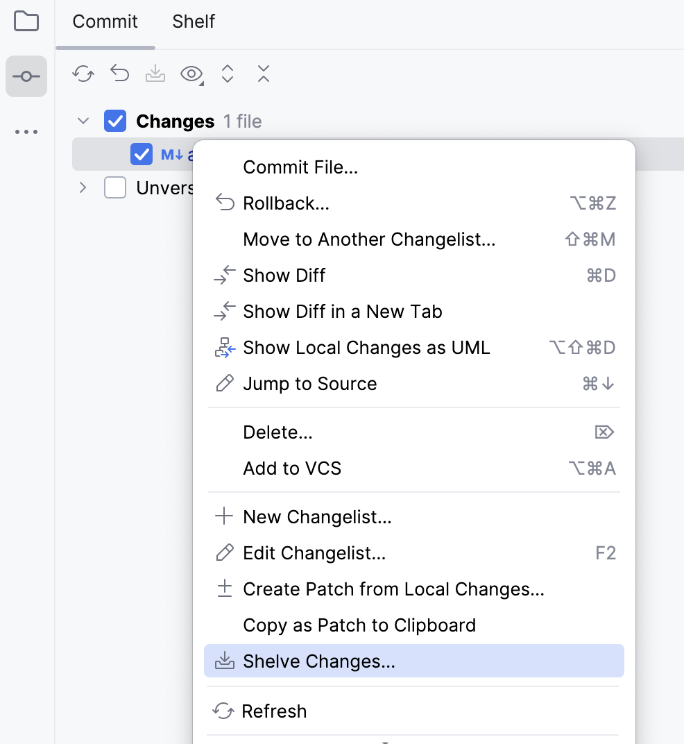Uncheck the Changes changelist checkbox
This screenshot has width=684, height=744.
click(115, 121)
